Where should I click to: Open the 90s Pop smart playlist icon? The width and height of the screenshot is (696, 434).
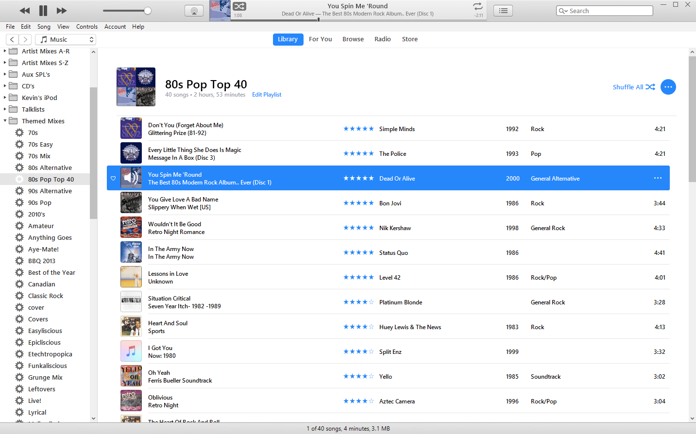19,202
